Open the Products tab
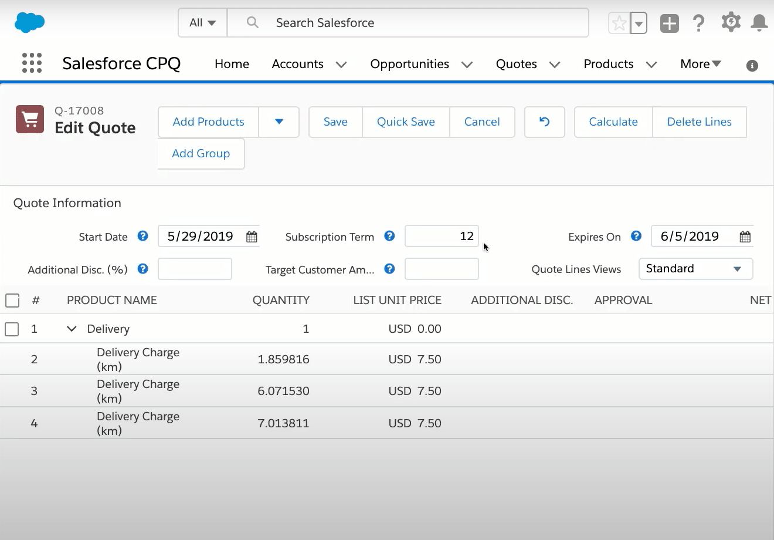The height and width of the screenshot is (540, 774). (x=608, y=64)
